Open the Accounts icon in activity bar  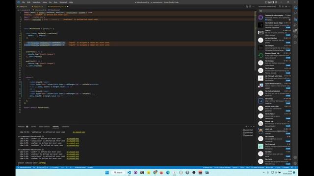(x=295, y=157)
